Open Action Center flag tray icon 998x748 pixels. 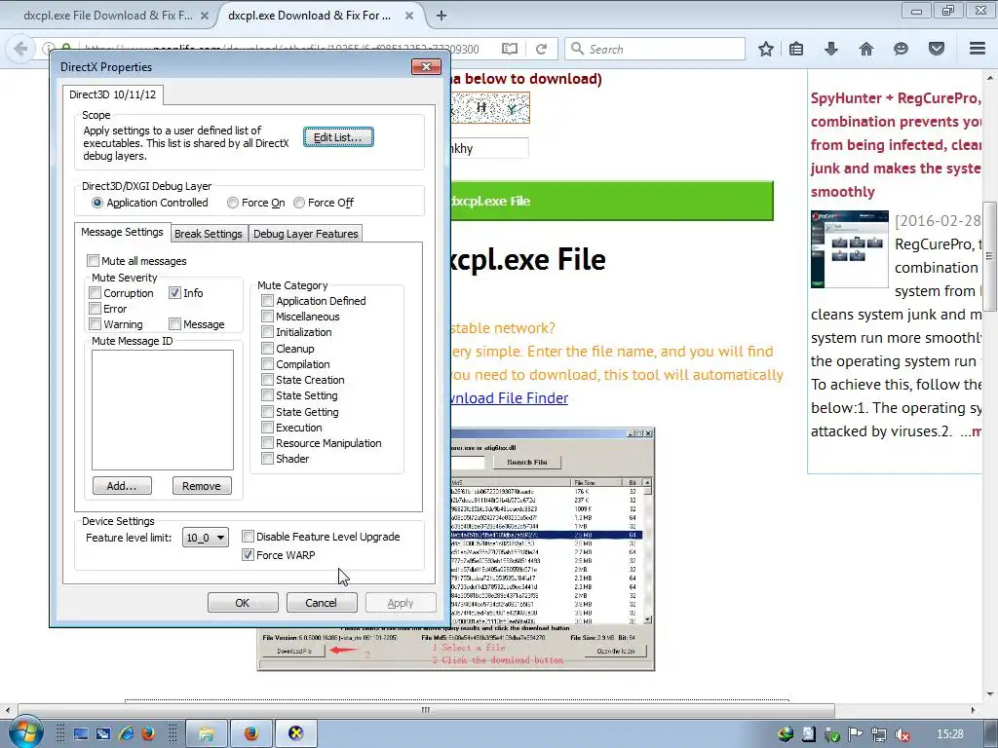[856, 734]
